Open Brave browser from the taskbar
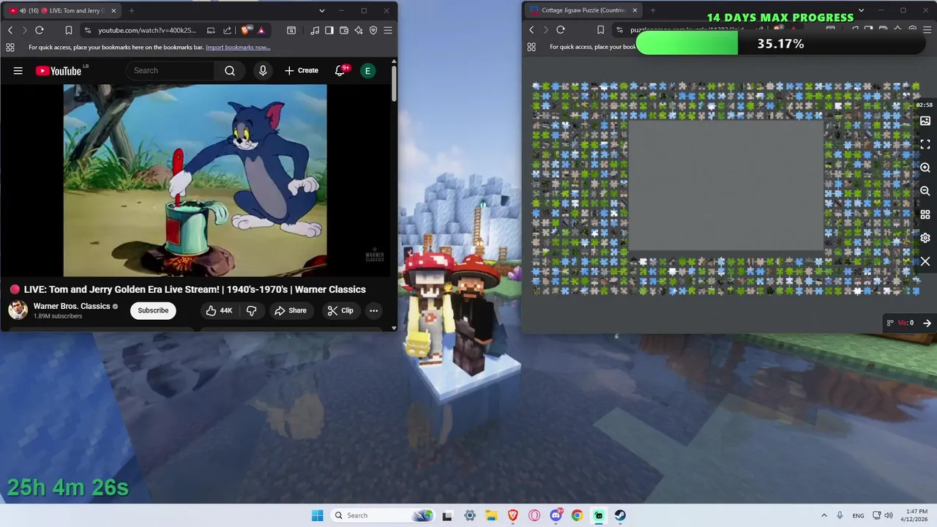Image resolution: width=937 pixels, height=527 pixels. tap(513, 515)
